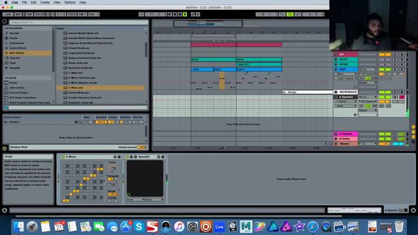Arm the Arrangement Record button
Viewport: 418px width, 235px height.
180,14
